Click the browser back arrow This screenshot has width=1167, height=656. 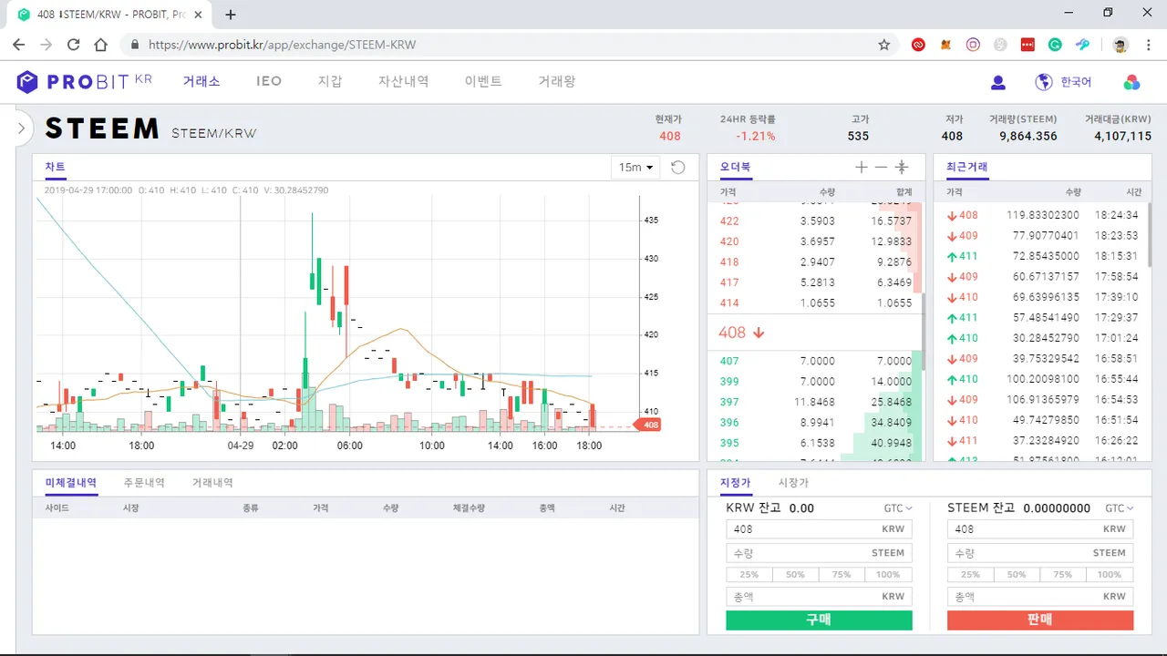(19, 45)
